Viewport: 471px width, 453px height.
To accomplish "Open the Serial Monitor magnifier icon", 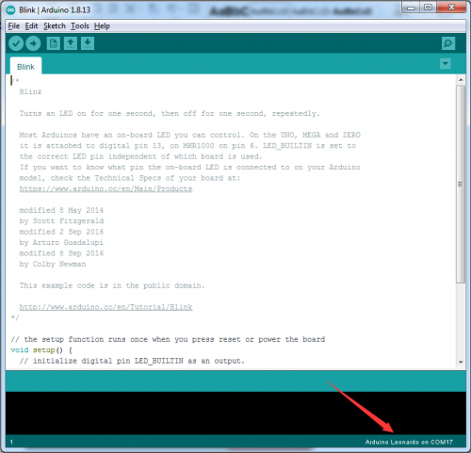I will tap(448, 43).
